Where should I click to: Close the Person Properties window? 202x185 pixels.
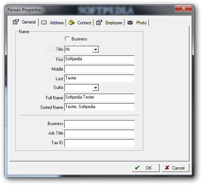coord(183,8)
